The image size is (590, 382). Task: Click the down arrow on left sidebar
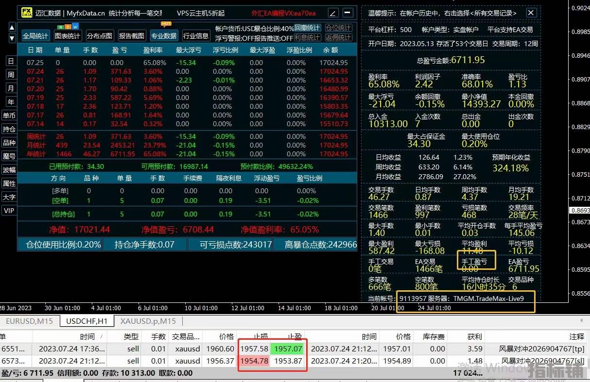(12, 38)
